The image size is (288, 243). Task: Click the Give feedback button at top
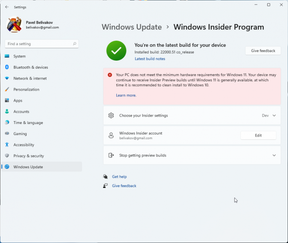[263, 51]
